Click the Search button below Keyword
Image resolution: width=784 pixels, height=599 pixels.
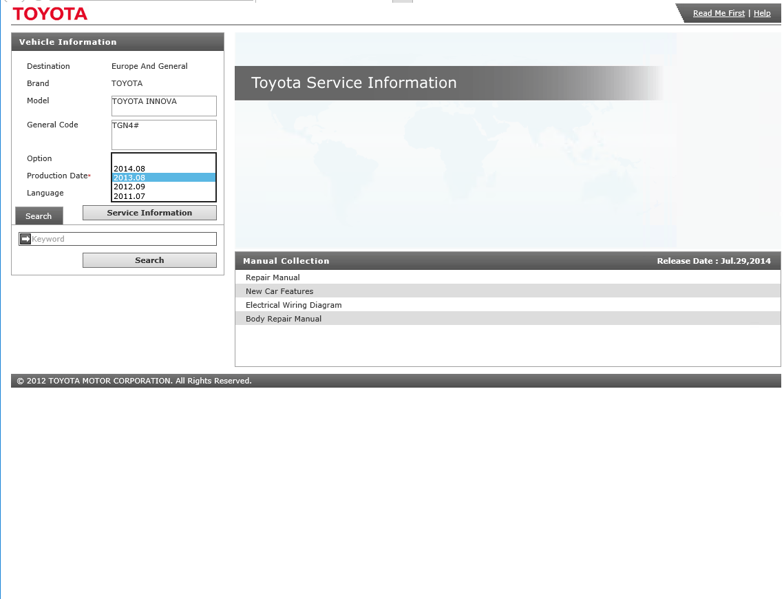(149, 260)
